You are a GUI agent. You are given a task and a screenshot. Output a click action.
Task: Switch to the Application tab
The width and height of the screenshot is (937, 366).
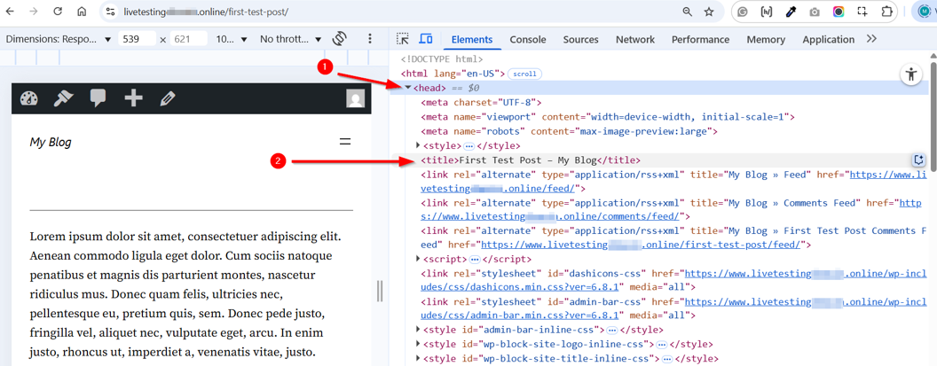pyautogui.click(x=828, y=39)
